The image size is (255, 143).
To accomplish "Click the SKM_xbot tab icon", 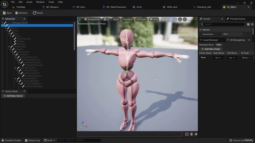I will pyautogui.click(x=164, y=7).
